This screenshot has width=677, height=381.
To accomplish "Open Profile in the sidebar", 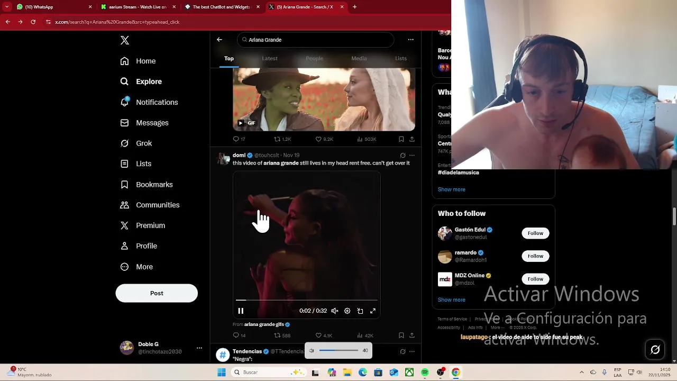I will pyautogui.click(x=139, y=246).
